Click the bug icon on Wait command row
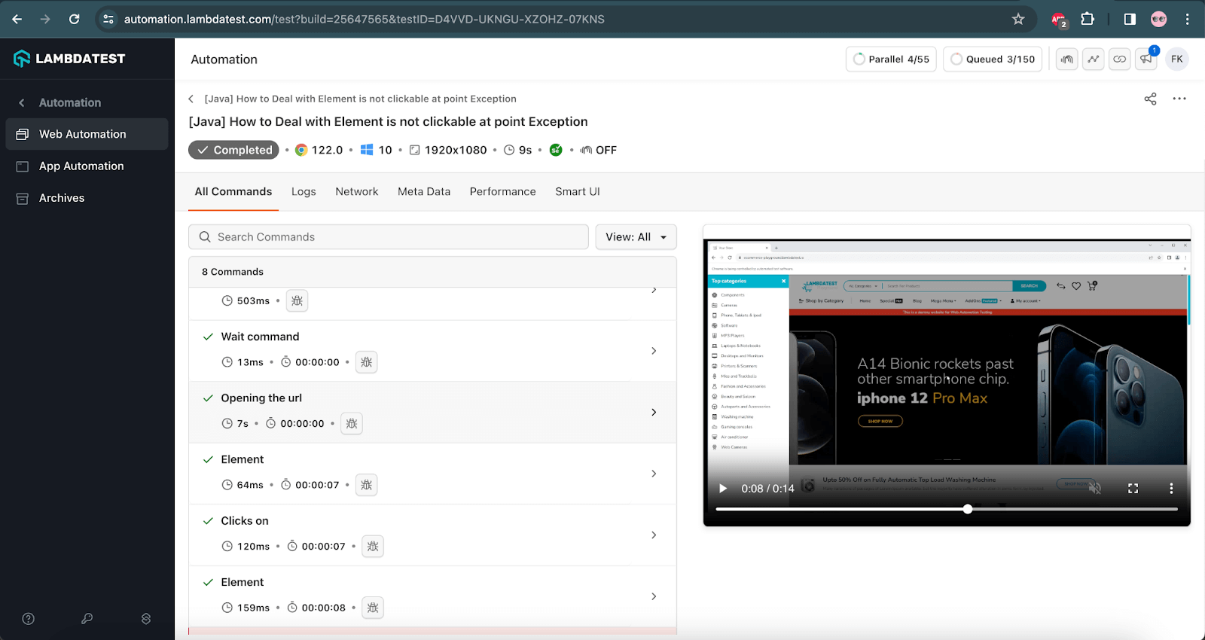 pos(366,362)
